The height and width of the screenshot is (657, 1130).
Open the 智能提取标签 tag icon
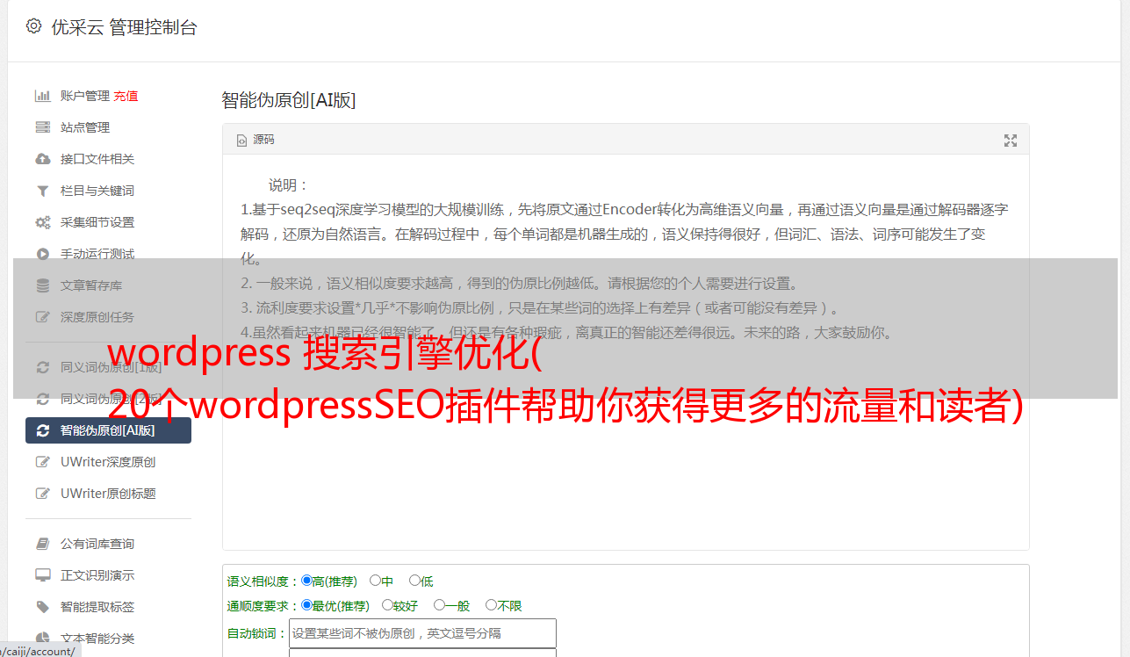42,607
